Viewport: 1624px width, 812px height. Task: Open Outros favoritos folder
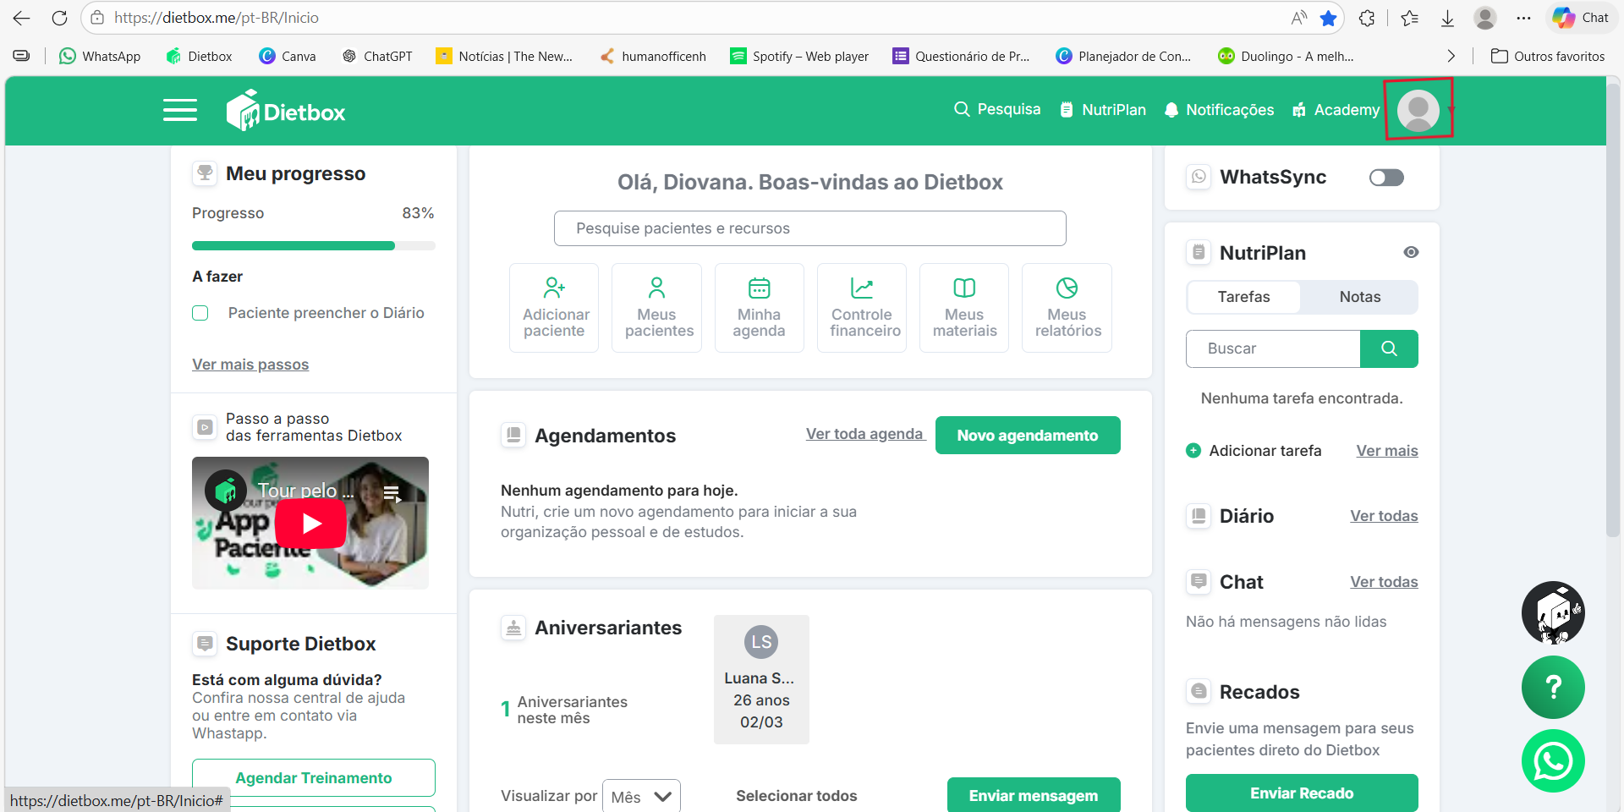tap(1548, 56)
